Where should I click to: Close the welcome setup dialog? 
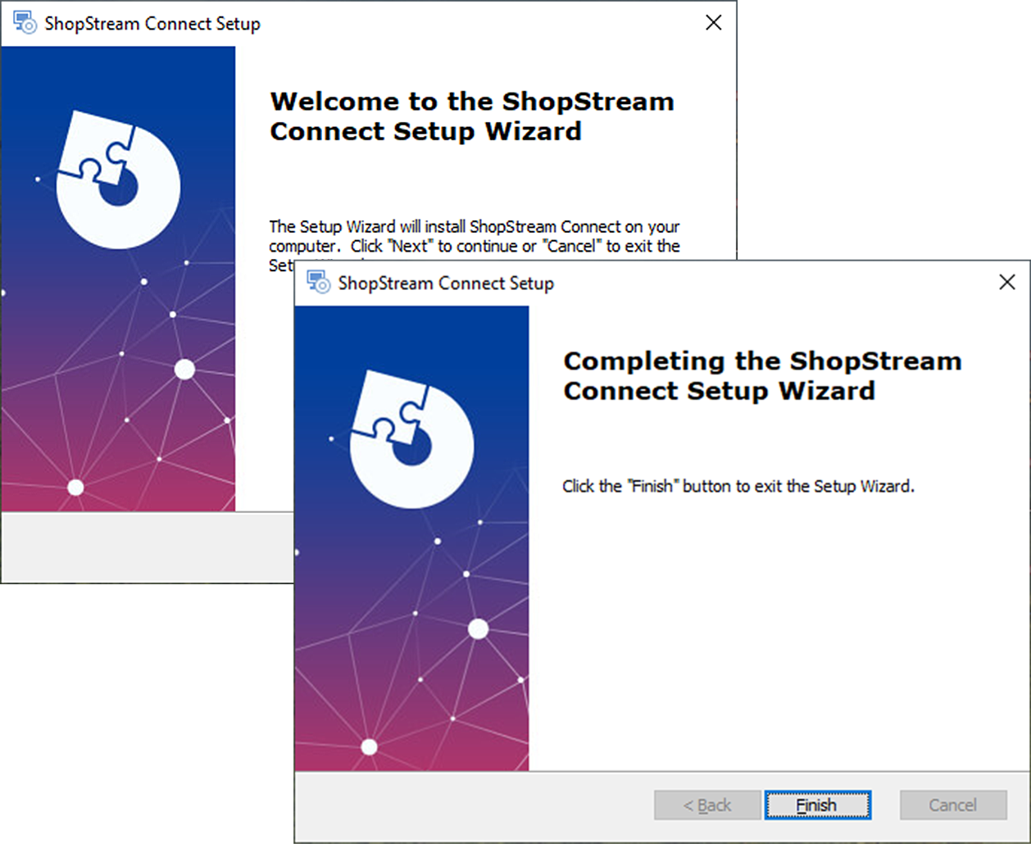tap(712, 23)
